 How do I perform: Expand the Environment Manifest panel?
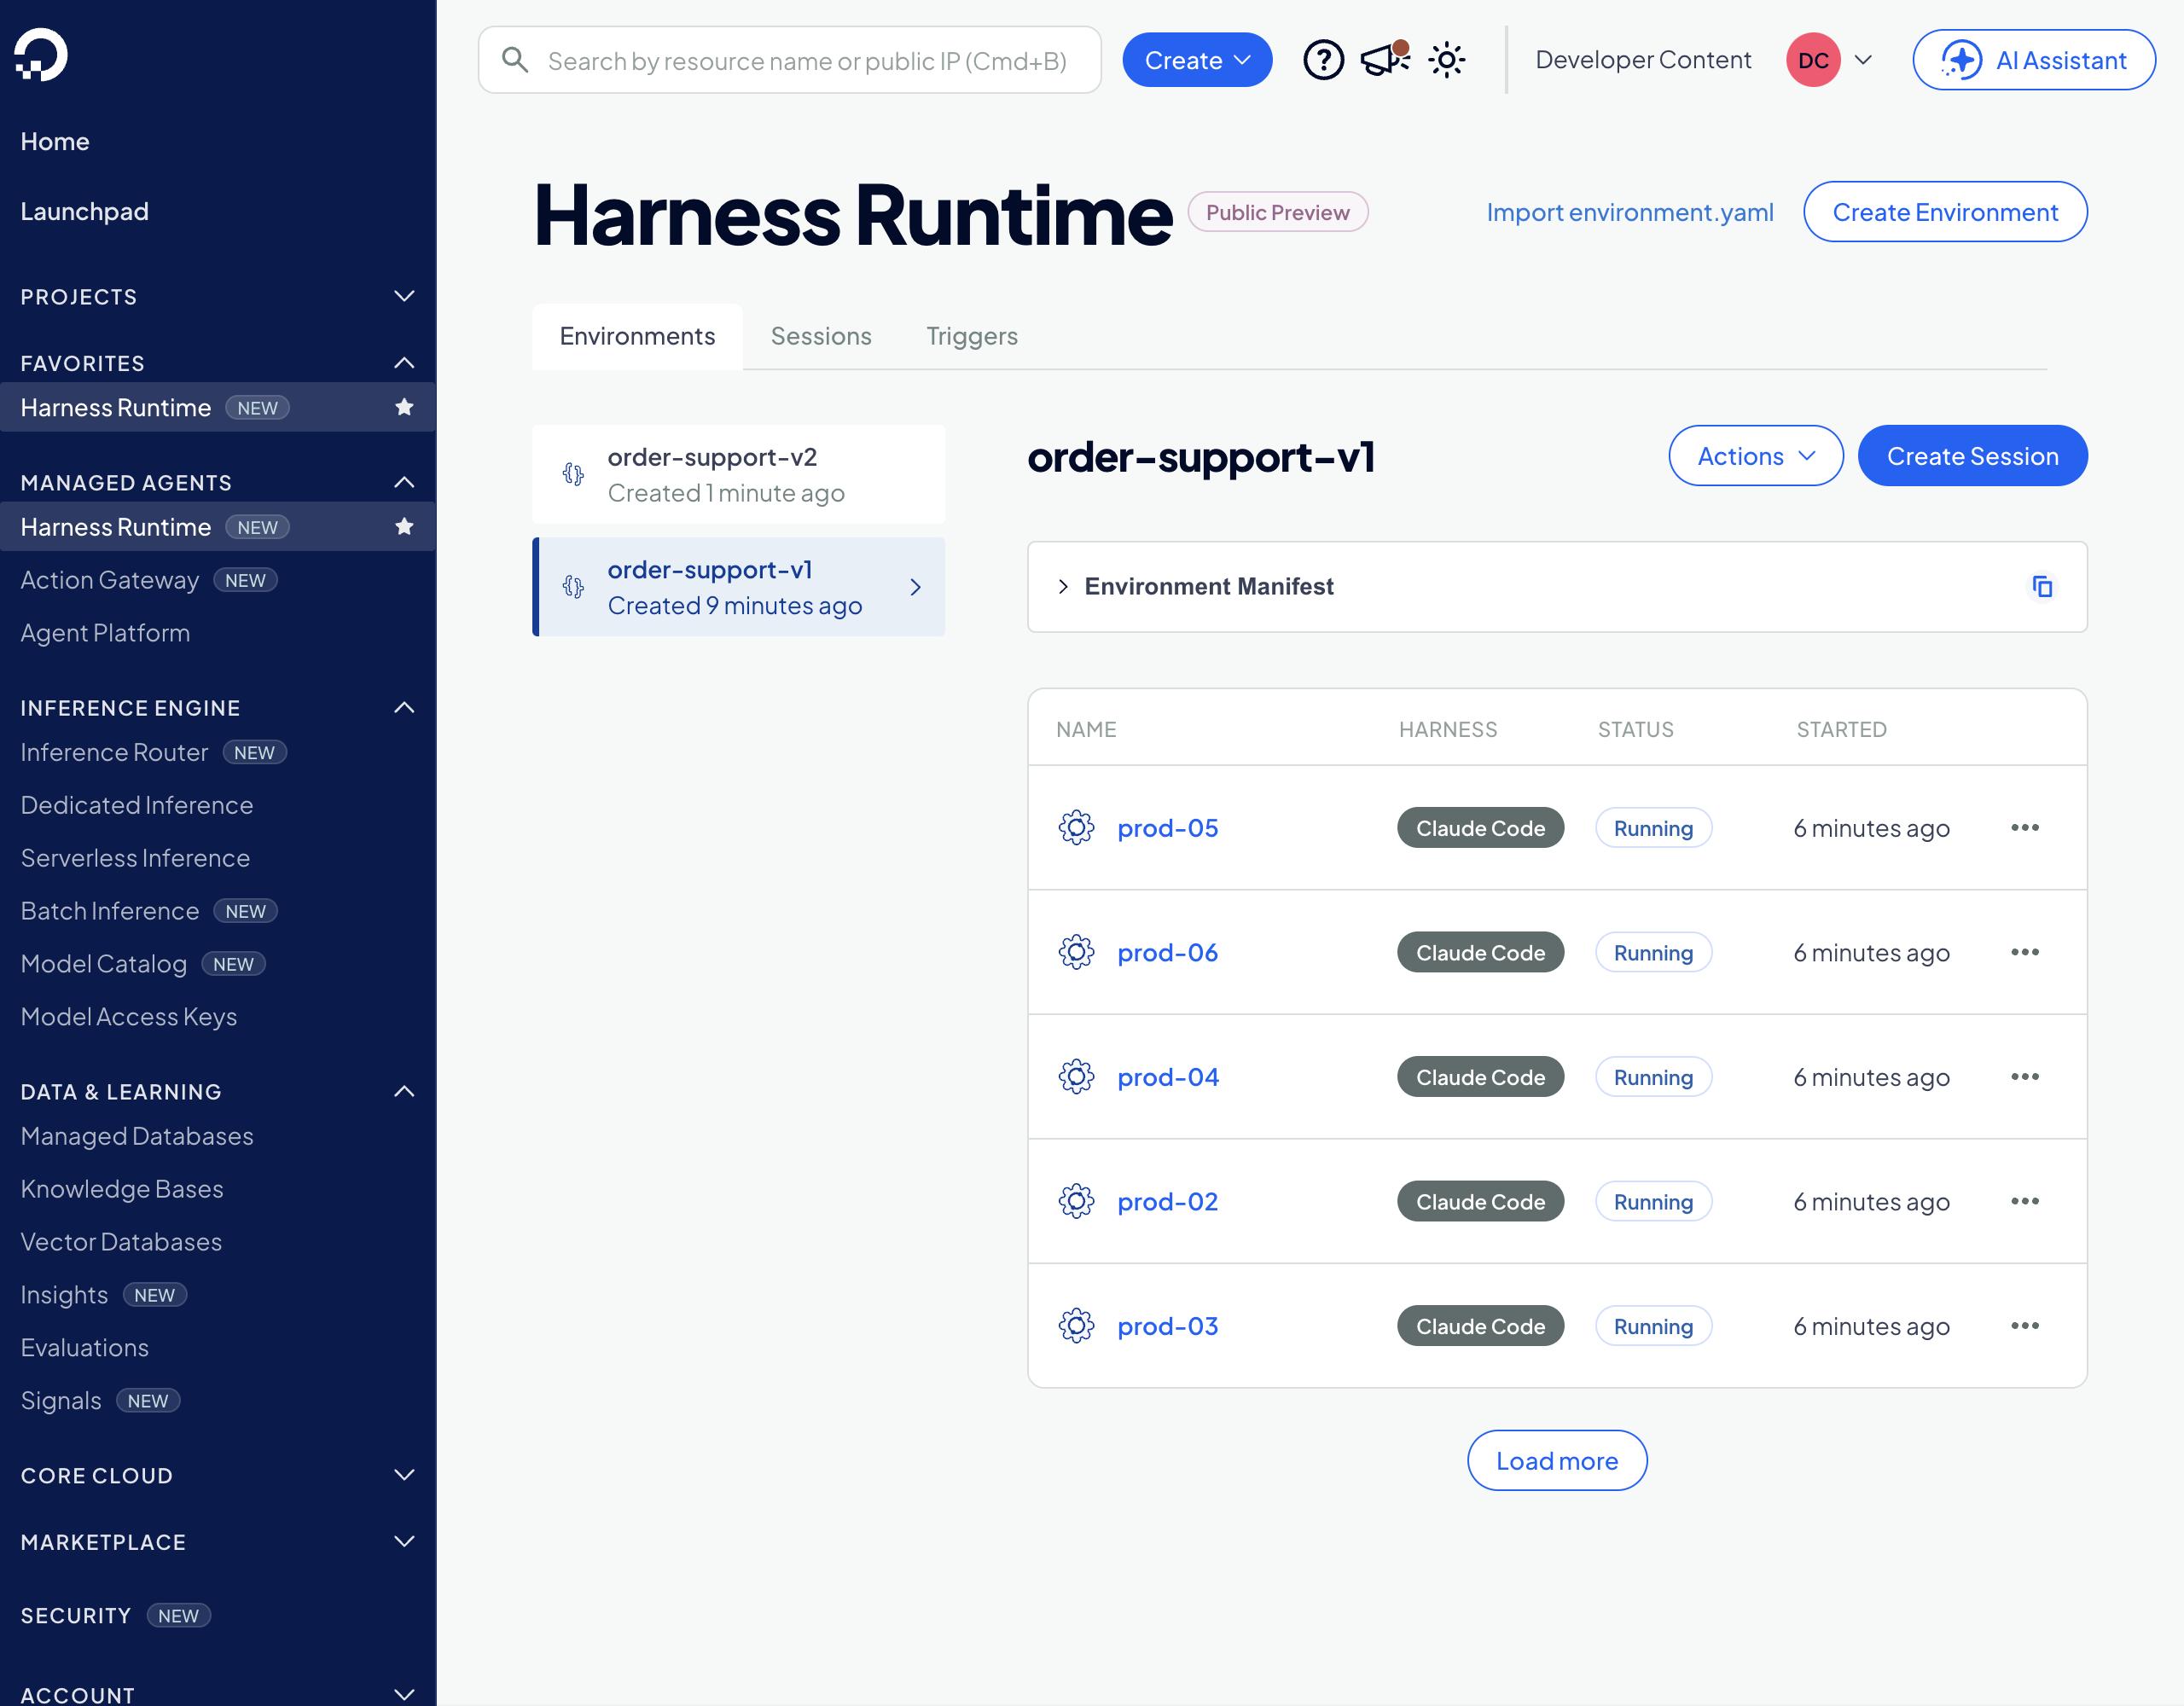(1062, 586)
